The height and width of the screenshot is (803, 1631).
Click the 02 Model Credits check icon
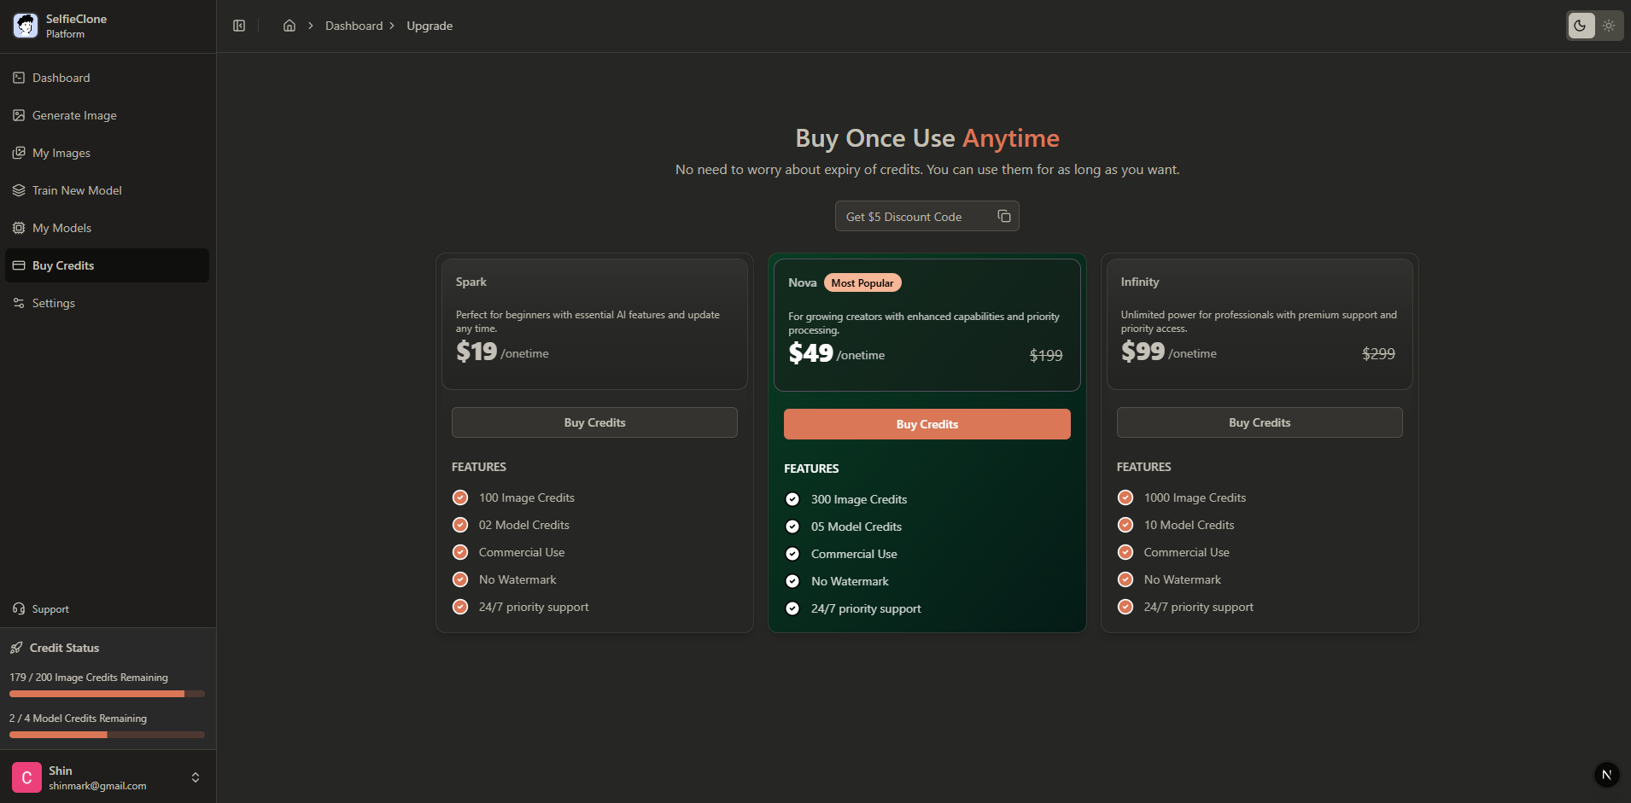pos(460,525)
